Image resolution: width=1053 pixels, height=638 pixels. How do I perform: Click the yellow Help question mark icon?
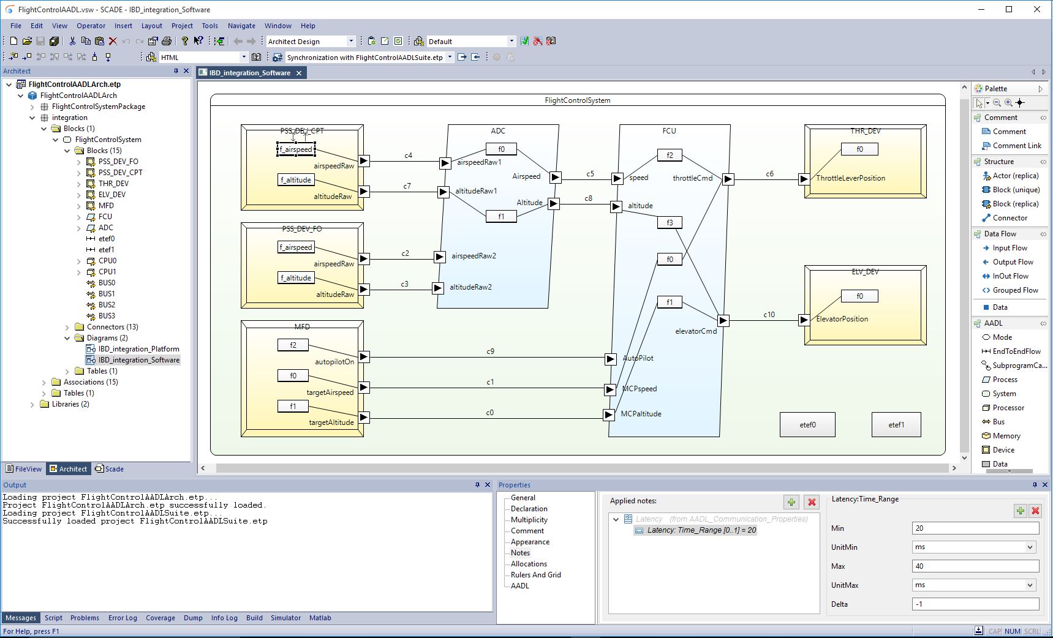184,41
